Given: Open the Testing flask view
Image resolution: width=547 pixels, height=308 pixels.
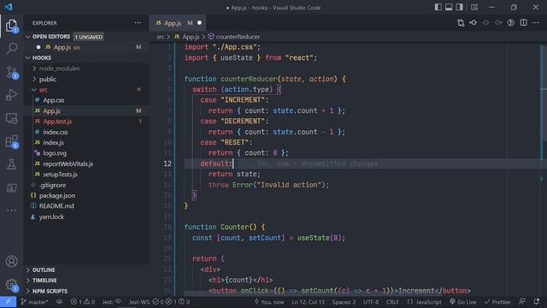Looking at the screenshot, I should point(11,165).
